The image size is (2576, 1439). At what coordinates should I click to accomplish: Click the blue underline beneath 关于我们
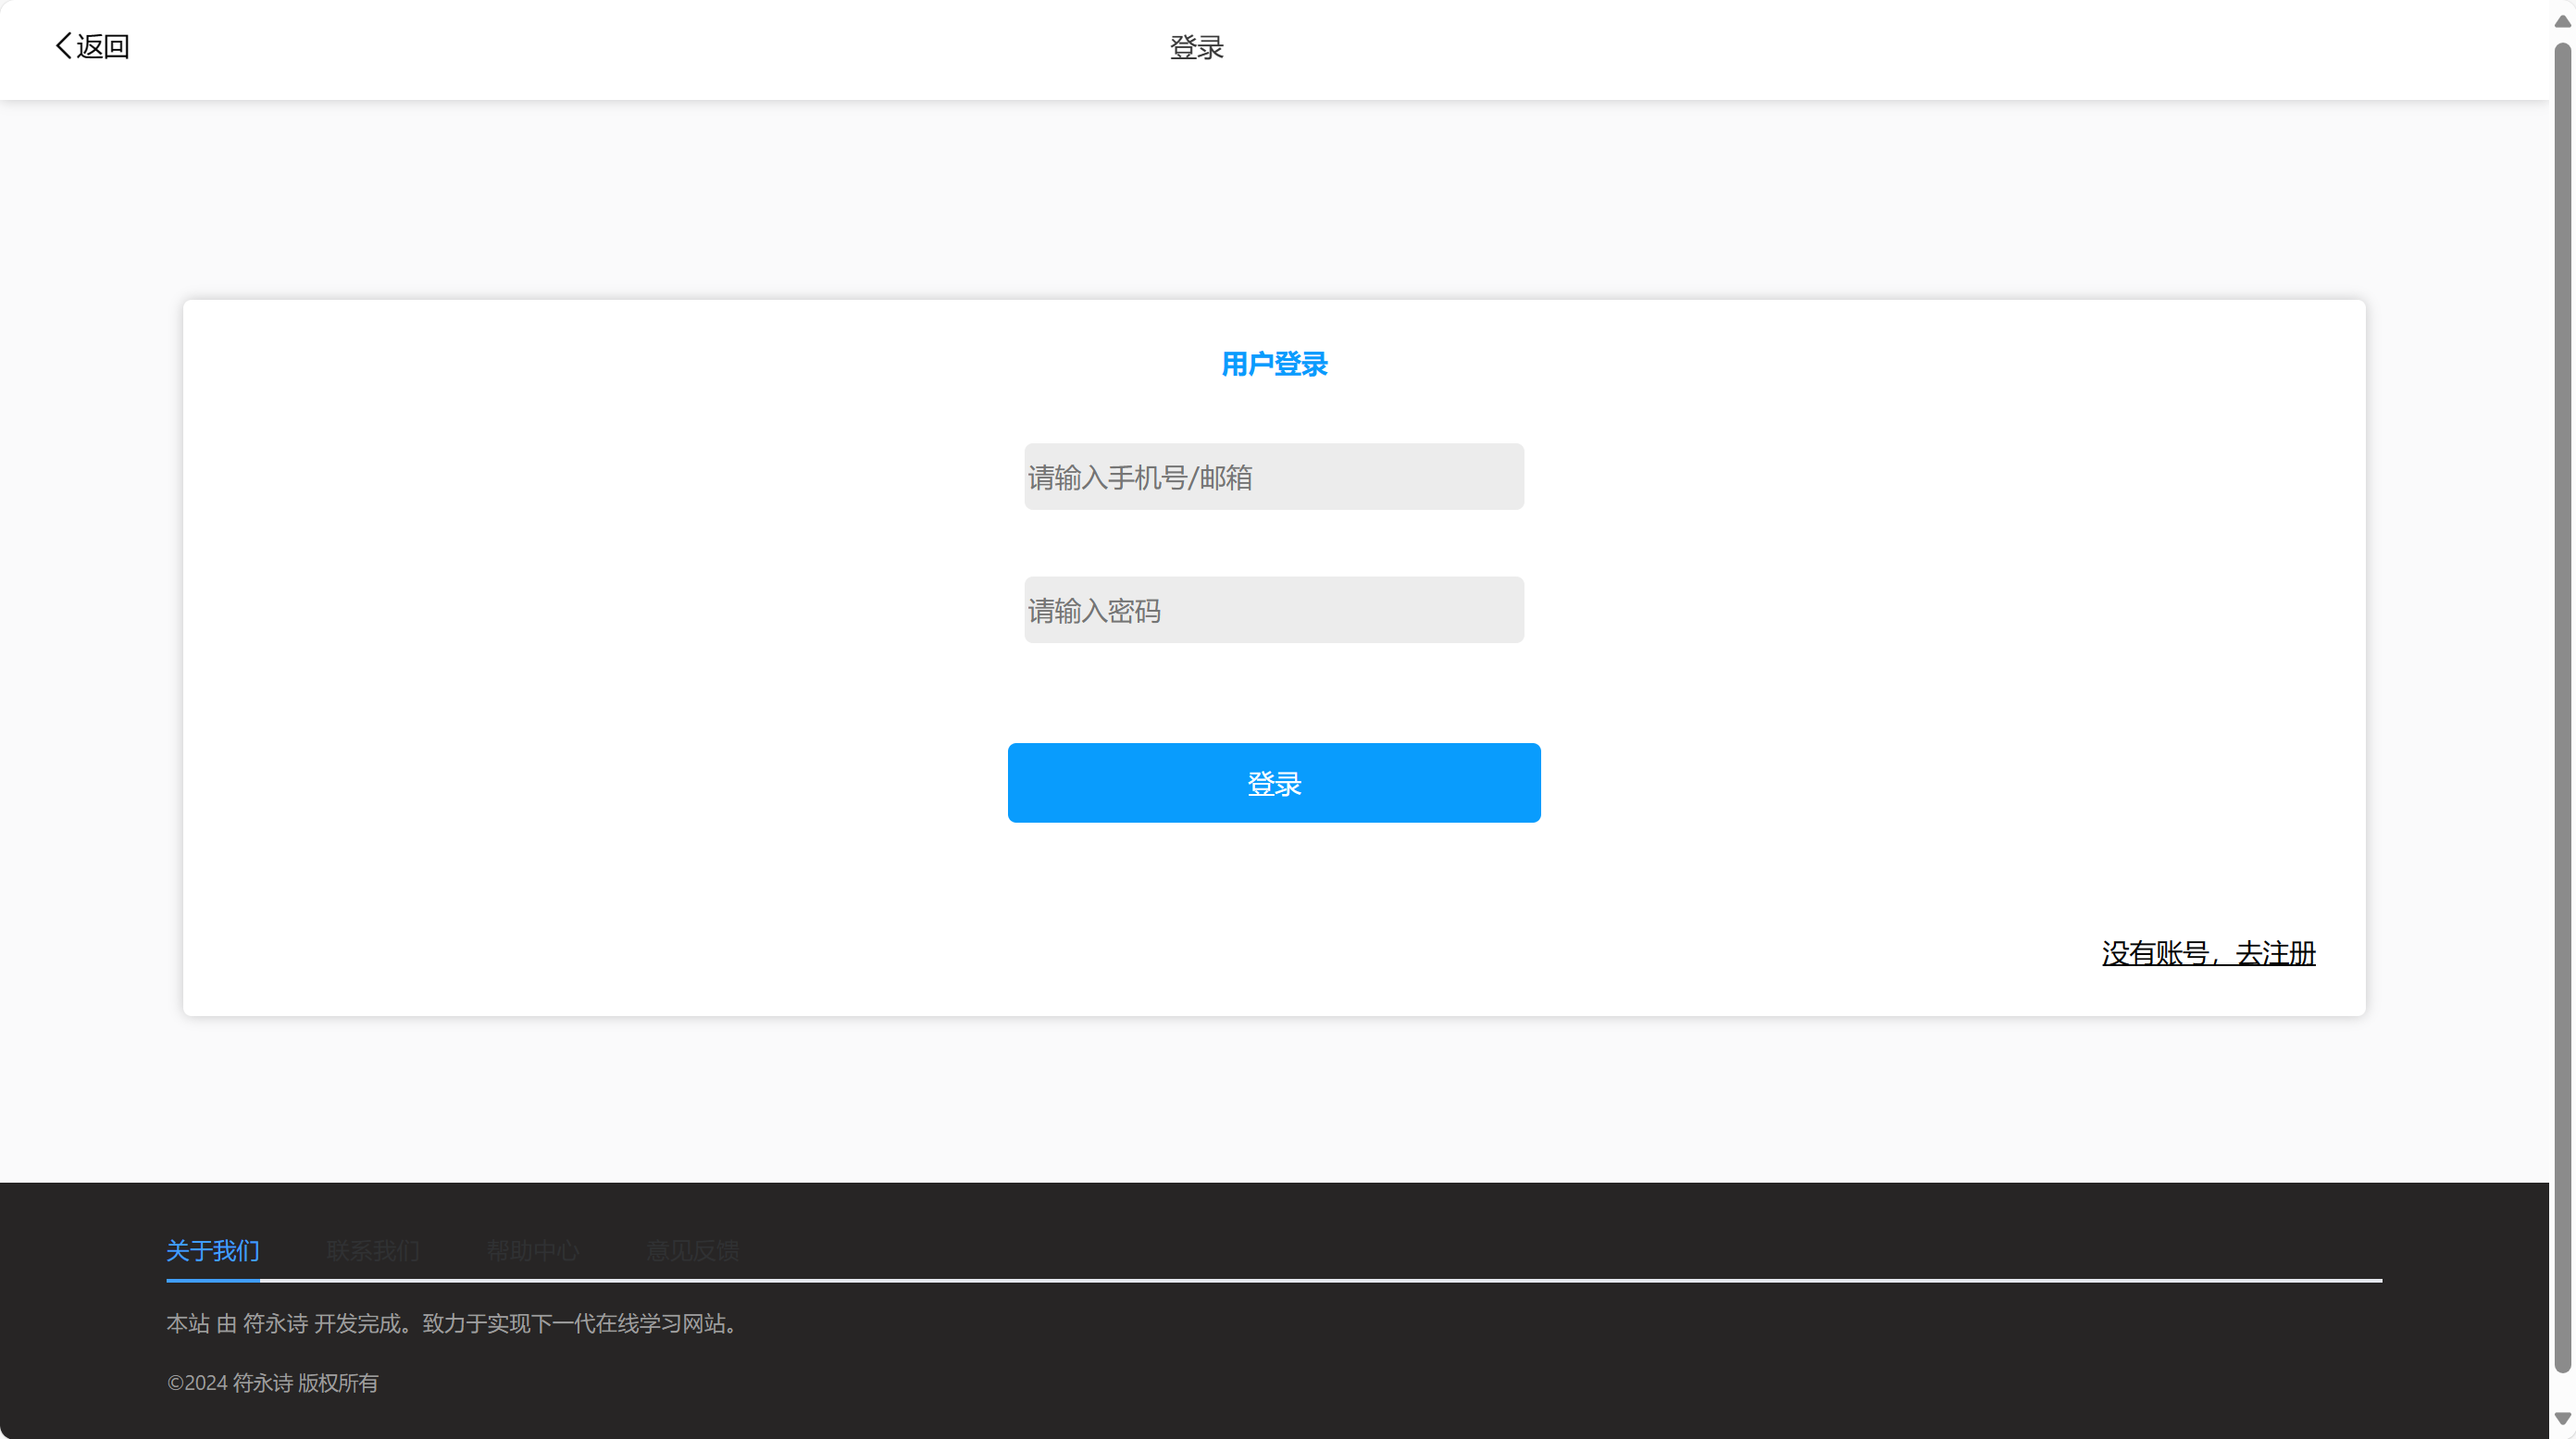[x=212, y=1280]
